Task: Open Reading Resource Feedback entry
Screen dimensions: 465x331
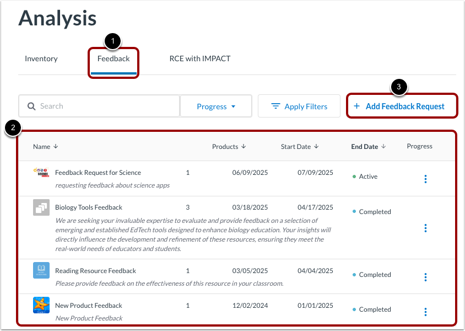Action: 95,271
